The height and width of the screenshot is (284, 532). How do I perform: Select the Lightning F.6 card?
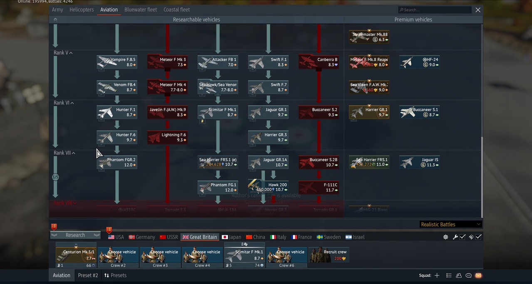click(x=167, y=137)
